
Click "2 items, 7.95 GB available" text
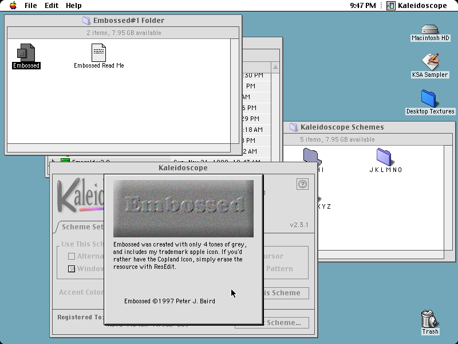[x=124, y=33]
